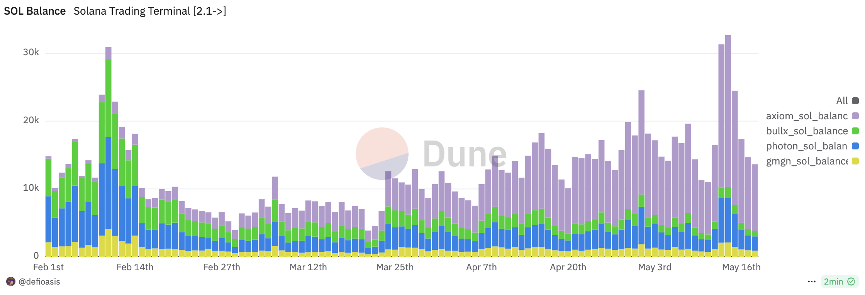Click the tallest green segment in February
The image size is (865, 295).
tap(109, 98)
